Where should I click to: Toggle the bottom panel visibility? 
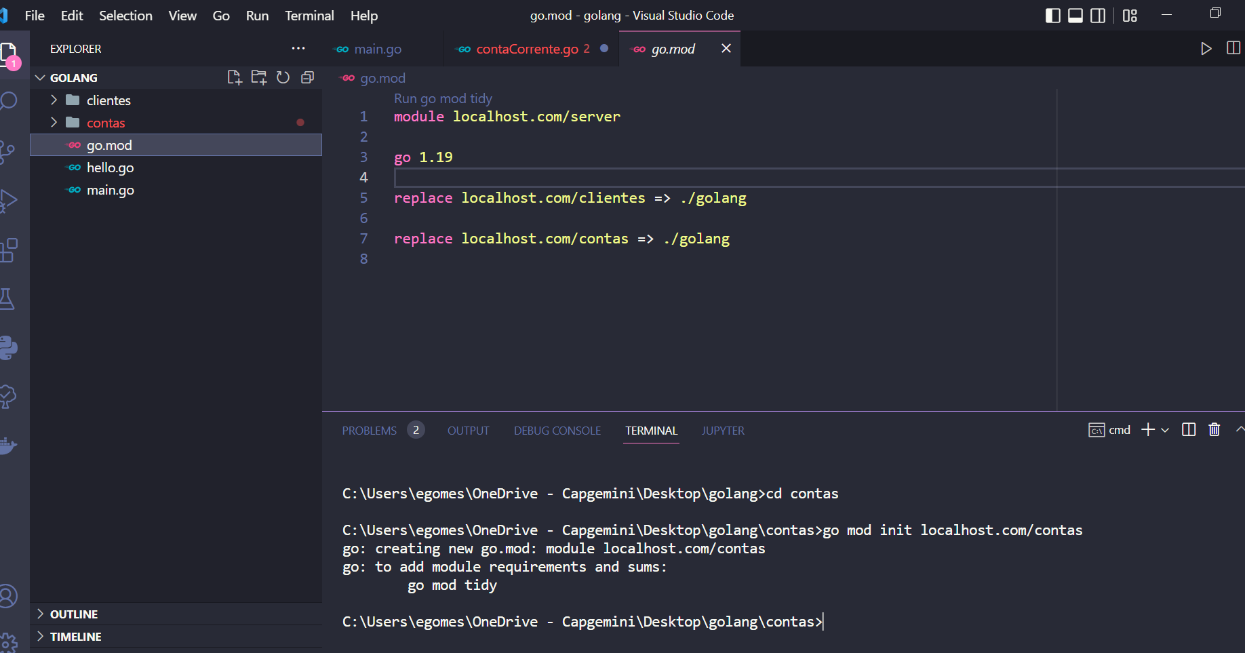[1075, 16]
